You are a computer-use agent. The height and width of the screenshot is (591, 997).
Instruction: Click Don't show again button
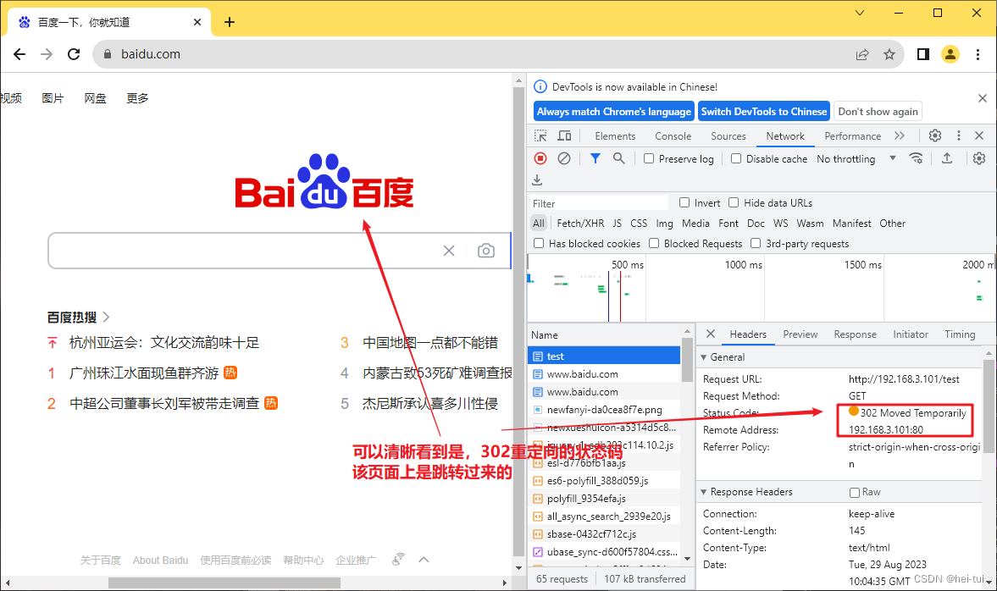pos(878,112)
